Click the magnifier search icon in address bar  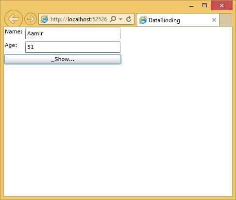(x=113, y=19)
